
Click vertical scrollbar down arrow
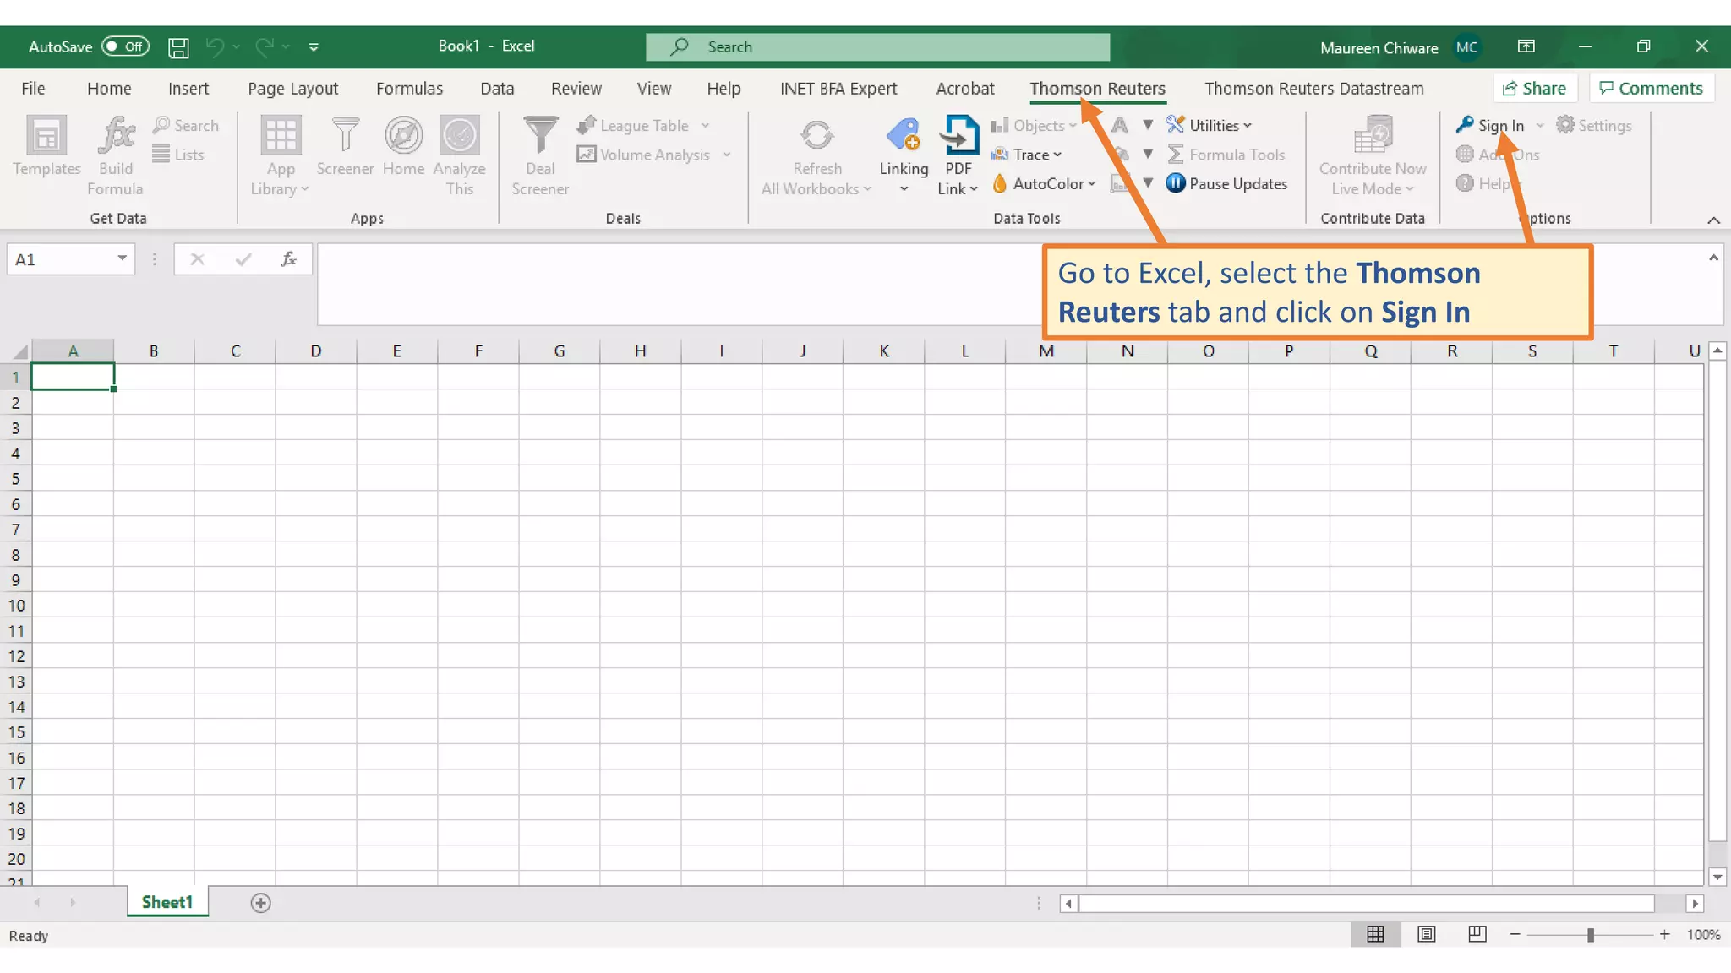coord(1717,877)
